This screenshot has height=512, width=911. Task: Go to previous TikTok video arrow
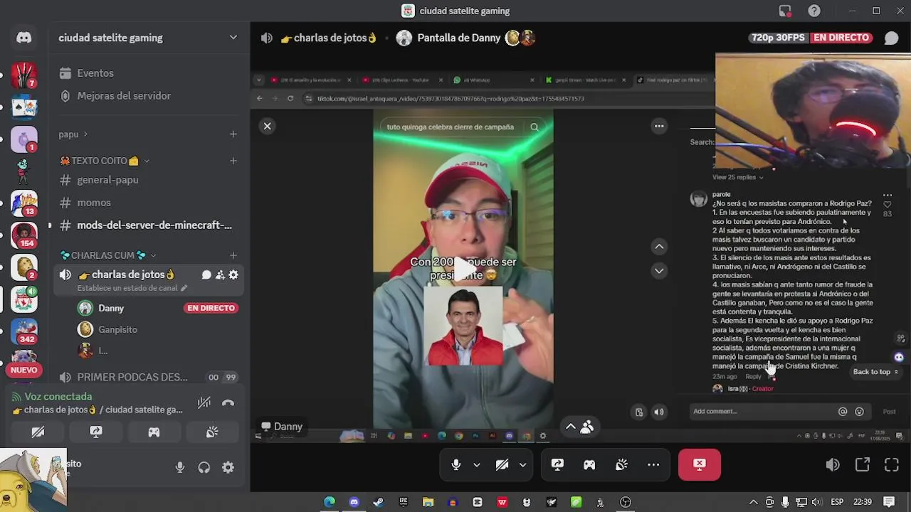pos(659,246)
